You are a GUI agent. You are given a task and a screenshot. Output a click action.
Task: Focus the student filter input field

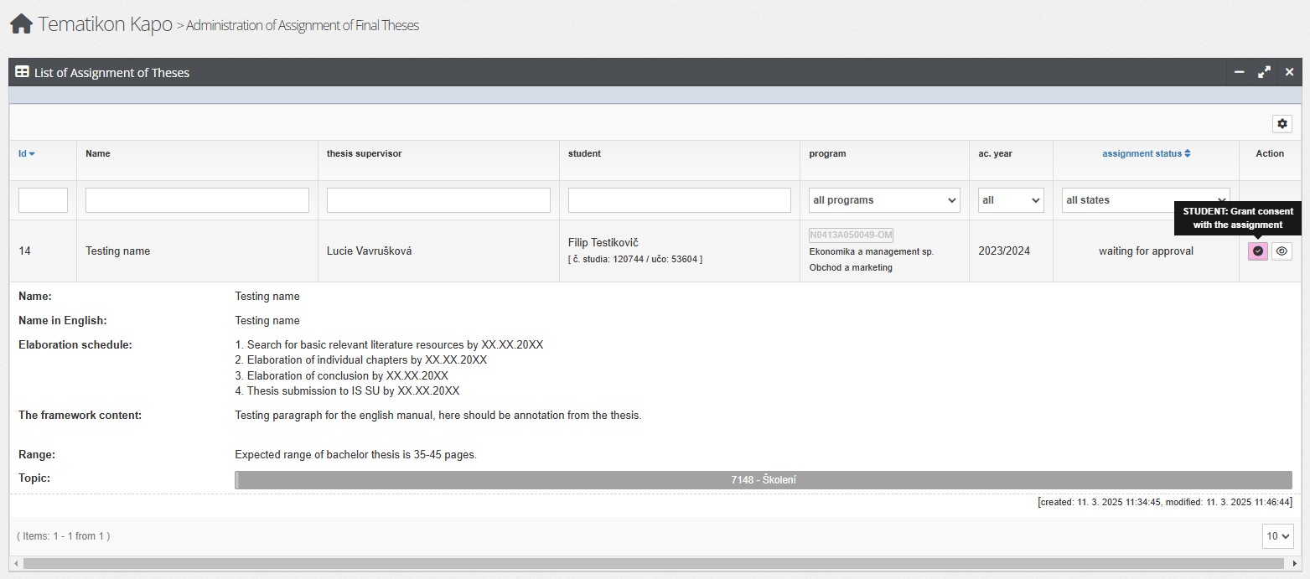680,200
